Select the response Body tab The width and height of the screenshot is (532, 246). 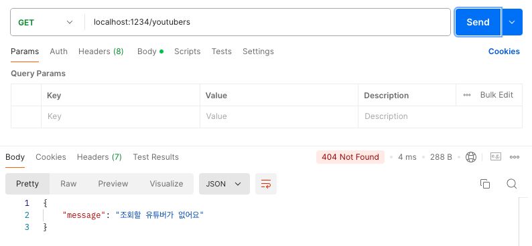coord(15,157)
